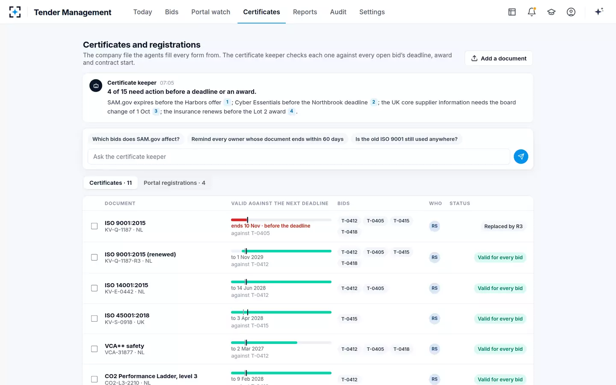Screen dimensions: 616x385
Task: Select the ISO 14001:2015 row checkbox
Action: [x=94, y=288]
